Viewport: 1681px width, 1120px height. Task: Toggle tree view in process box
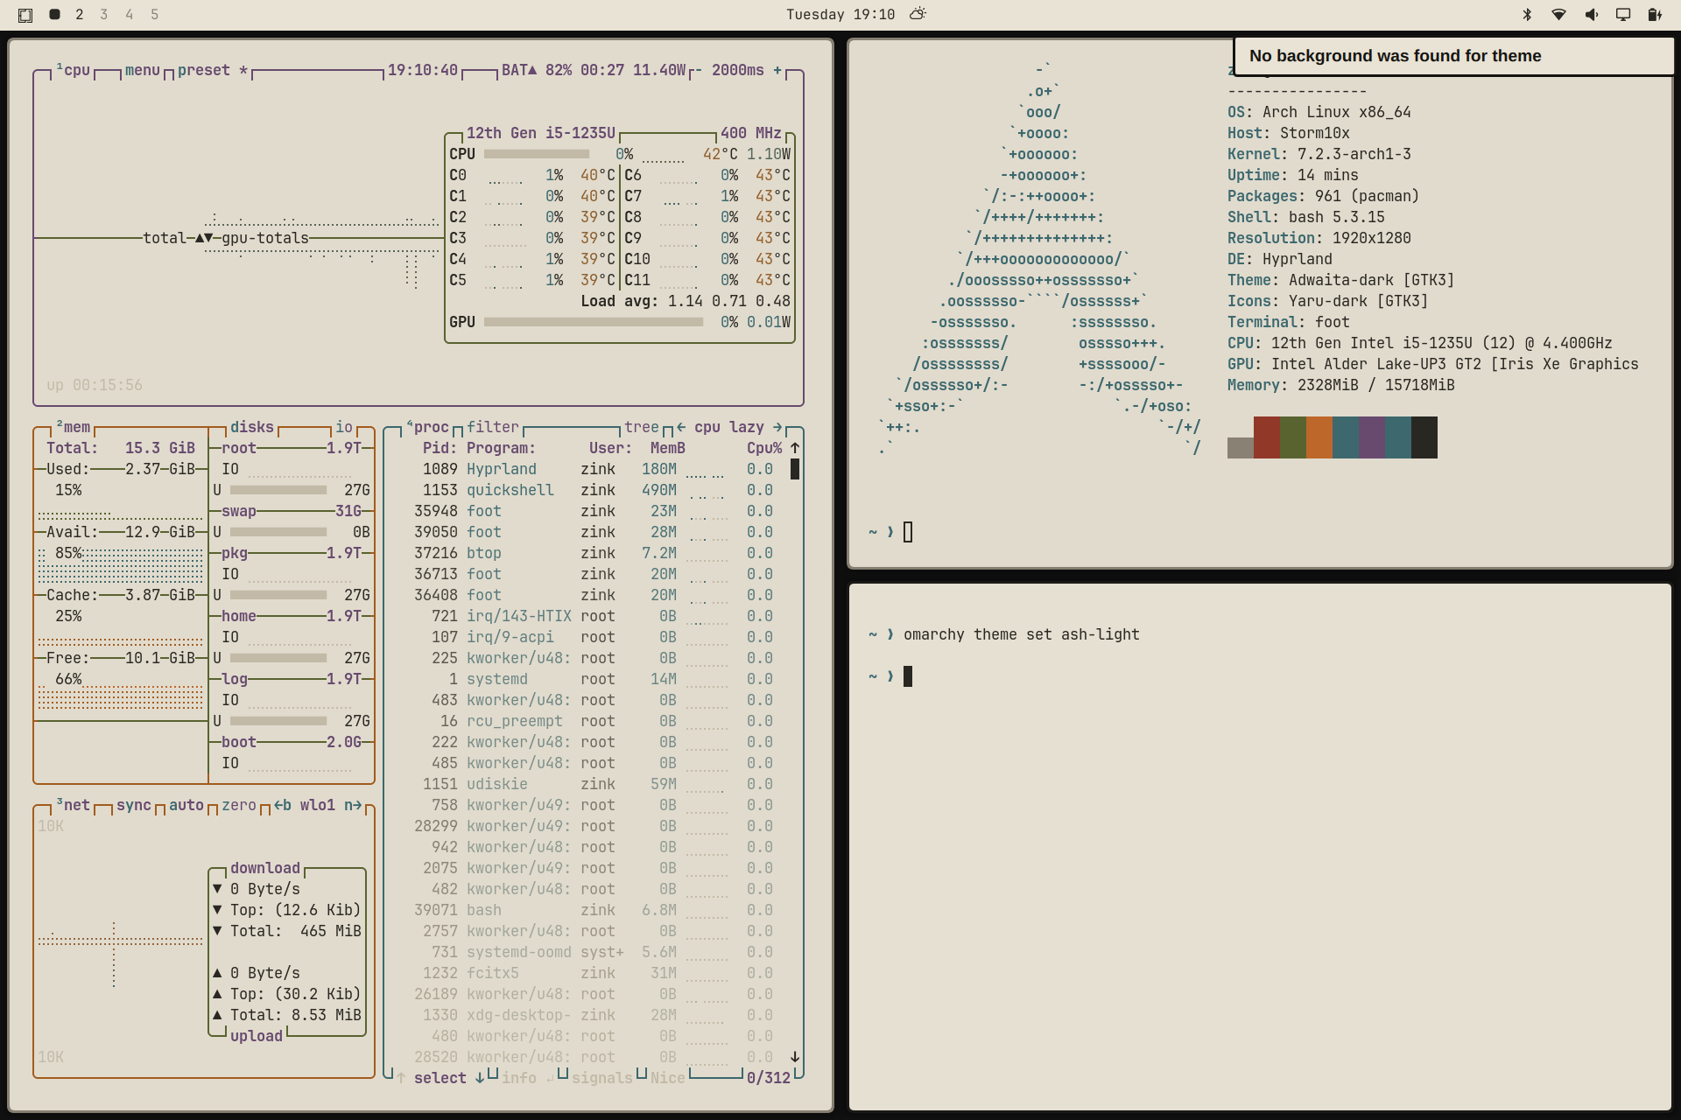tap(641, 427)
